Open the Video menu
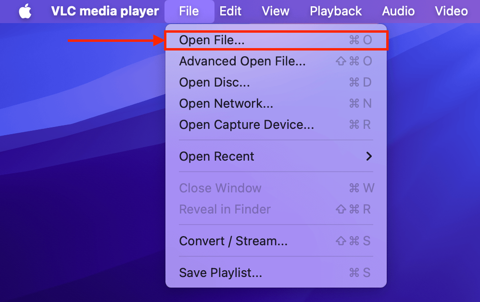 (451, 12)
